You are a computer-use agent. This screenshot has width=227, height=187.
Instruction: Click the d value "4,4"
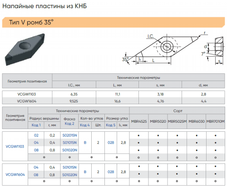[x=203, y=101]
